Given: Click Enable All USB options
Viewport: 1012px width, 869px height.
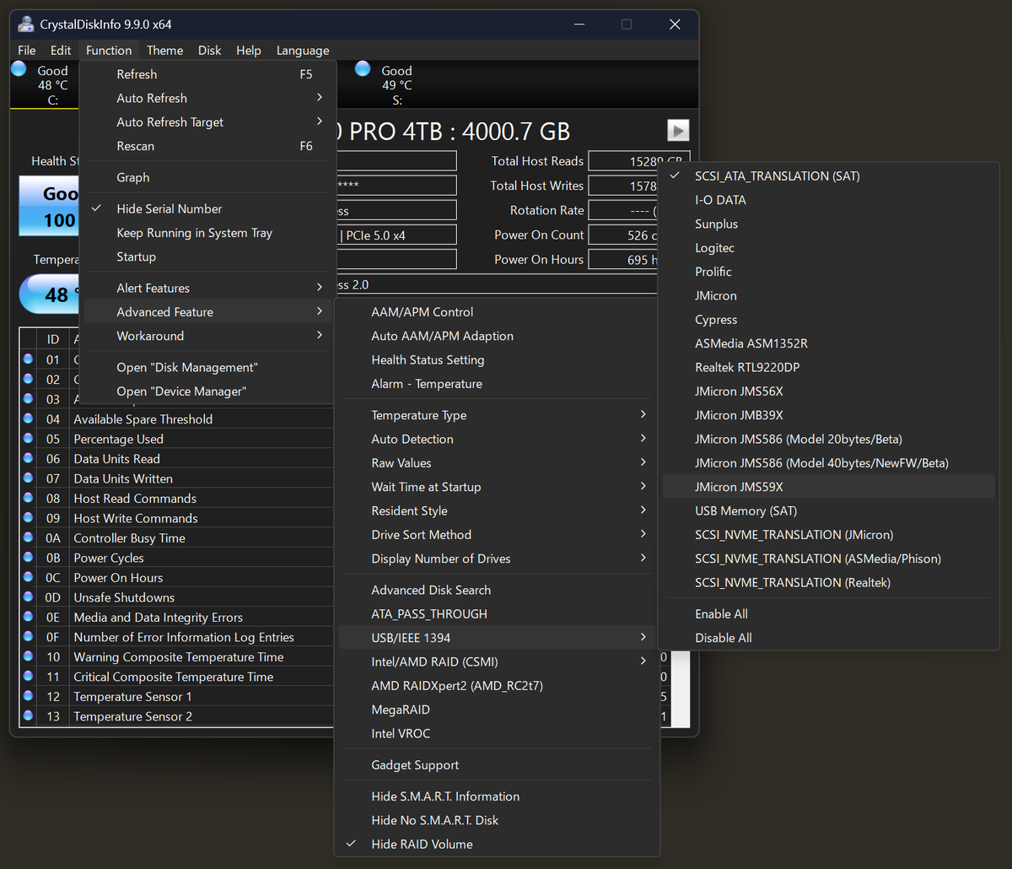Looking at the screenshot, I should [x=829, y=614].
